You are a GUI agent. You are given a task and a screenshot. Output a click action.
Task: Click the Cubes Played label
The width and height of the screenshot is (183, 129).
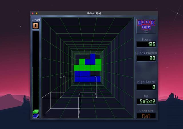coord(146,53)
